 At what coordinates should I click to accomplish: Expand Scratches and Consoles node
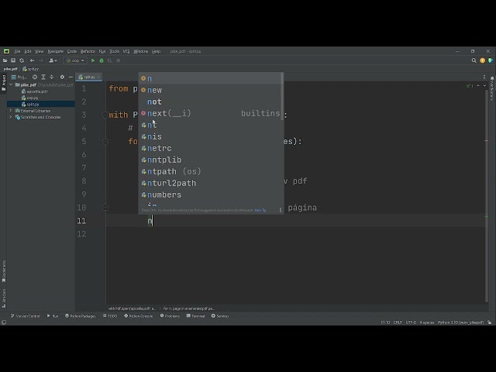11,117
